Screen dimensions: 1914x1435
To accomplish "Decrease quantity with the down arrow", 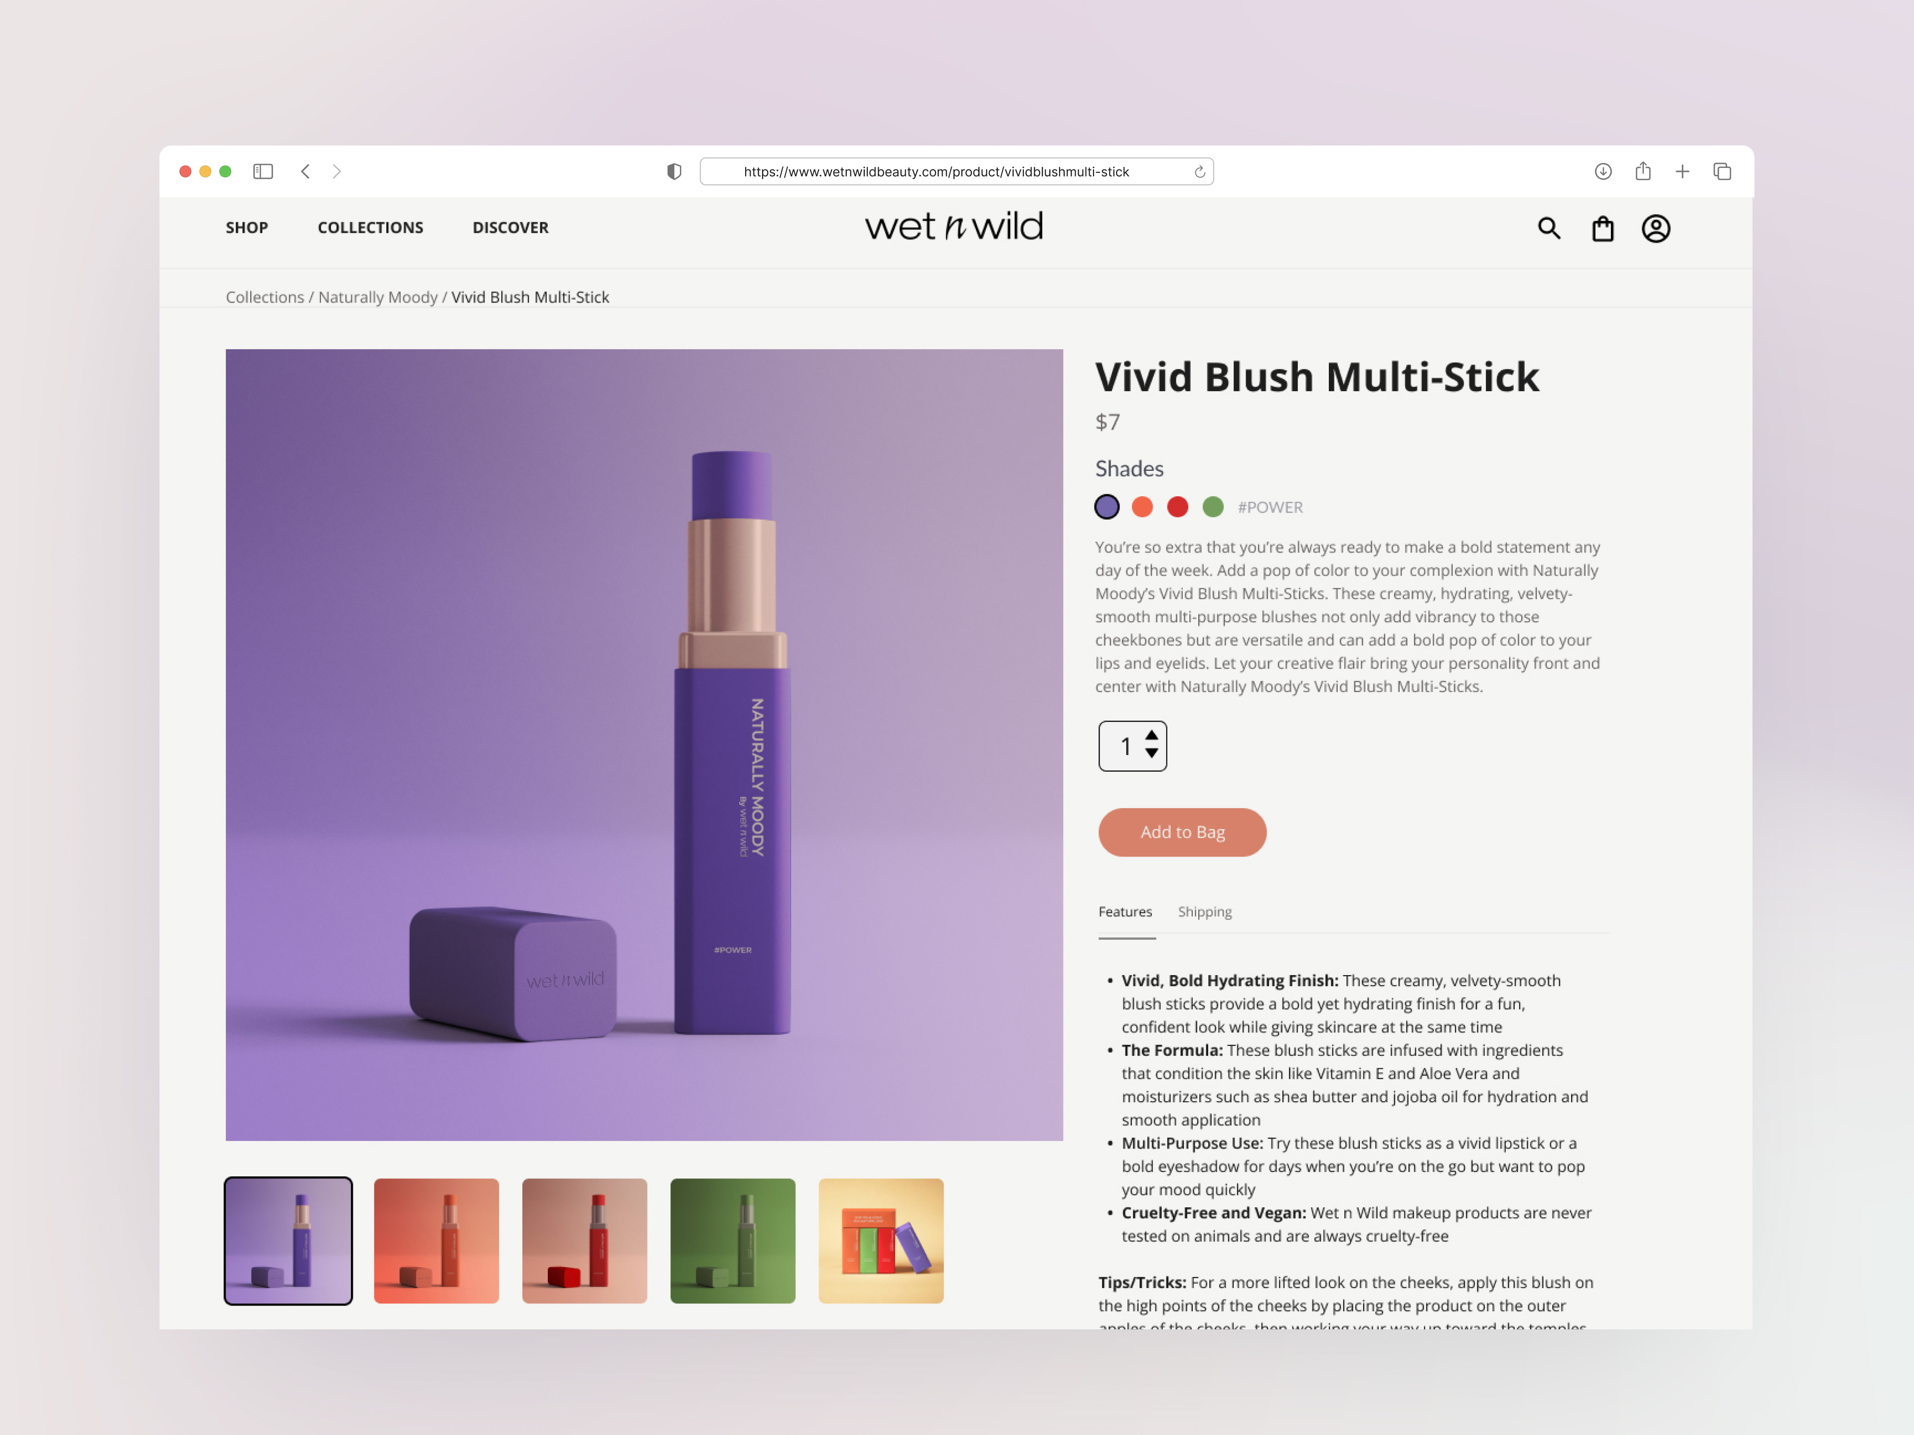I will (1152, 753).
